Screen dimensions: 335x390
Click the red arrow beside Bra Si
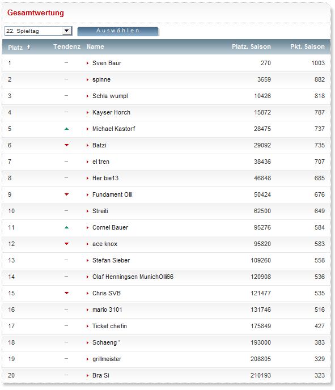click(87, 376)
